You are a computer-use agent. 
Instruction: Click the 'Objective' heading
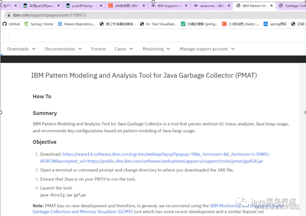(x=44, y=142)
